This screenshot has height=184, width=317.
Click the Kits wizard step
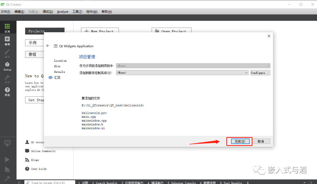[57, 66]
